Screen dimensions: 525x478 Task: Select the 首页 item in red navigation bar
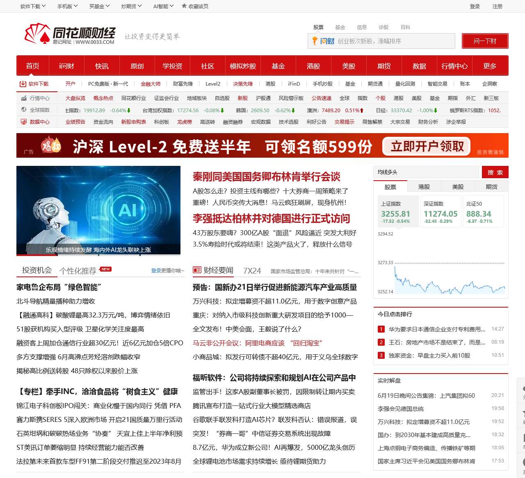(32, 66)
